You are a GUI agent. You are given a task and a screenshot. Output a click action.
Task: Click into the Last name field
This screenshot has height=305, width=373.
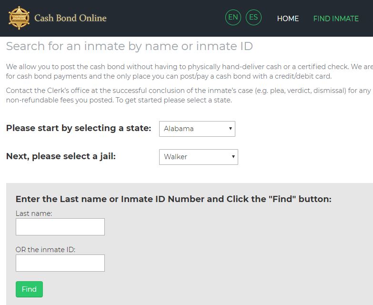point(60,227)
